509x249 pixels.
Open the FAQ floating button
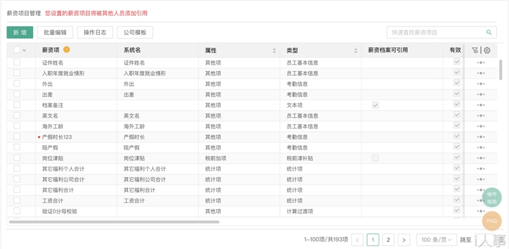(492, 221)
